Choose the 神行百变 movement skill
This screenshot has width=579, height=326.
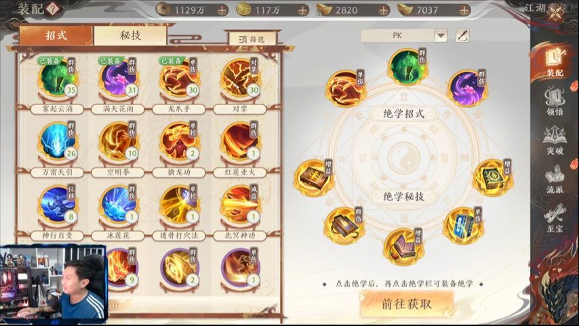click(x=57, y=205)
